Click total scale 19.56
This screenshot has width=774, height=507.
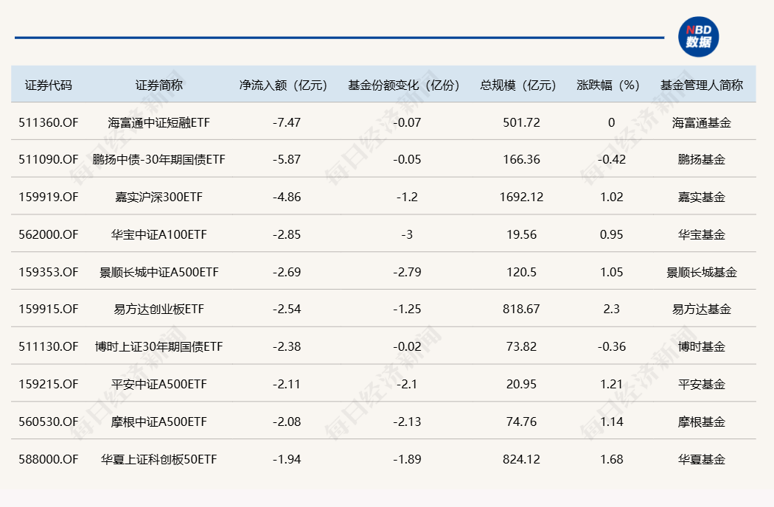[521, 234]
